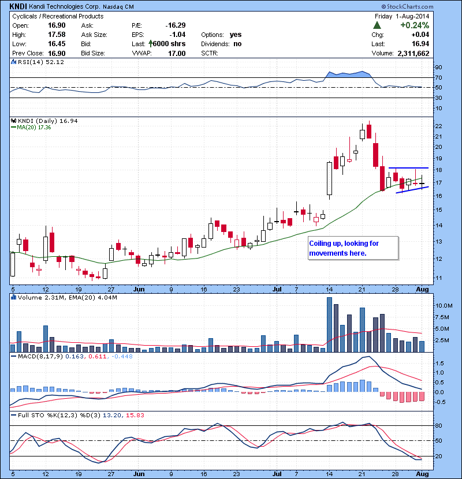Click the lower blue rising support trendline
This screenshot has width=462, height=479.
412,190
